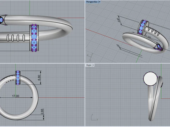The height and width of the screenshot is (127, 170).
Task: Select the 17.00 diameter dimension text
Action: tap(16, 96)
